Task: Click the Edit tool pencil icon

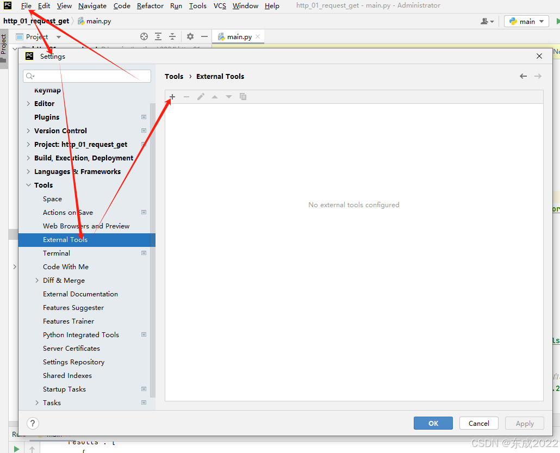Action: [x=201, y=97]
